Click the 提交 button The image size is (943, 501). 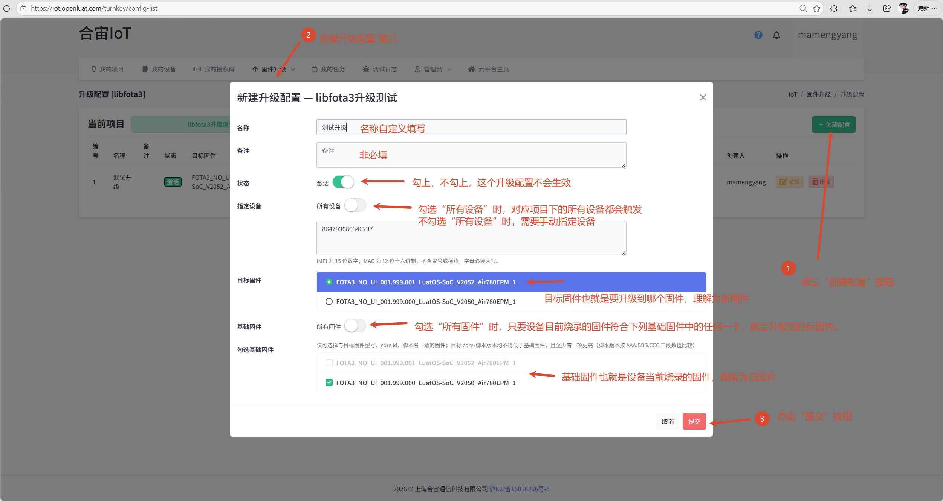click(x=694, y=421)
